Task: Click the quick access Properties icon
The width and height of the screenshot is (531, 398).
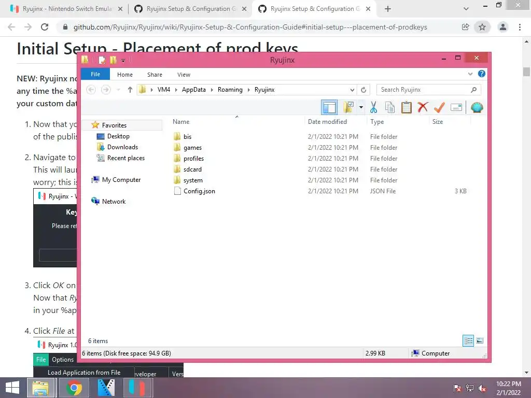Action: pos(102,60)
